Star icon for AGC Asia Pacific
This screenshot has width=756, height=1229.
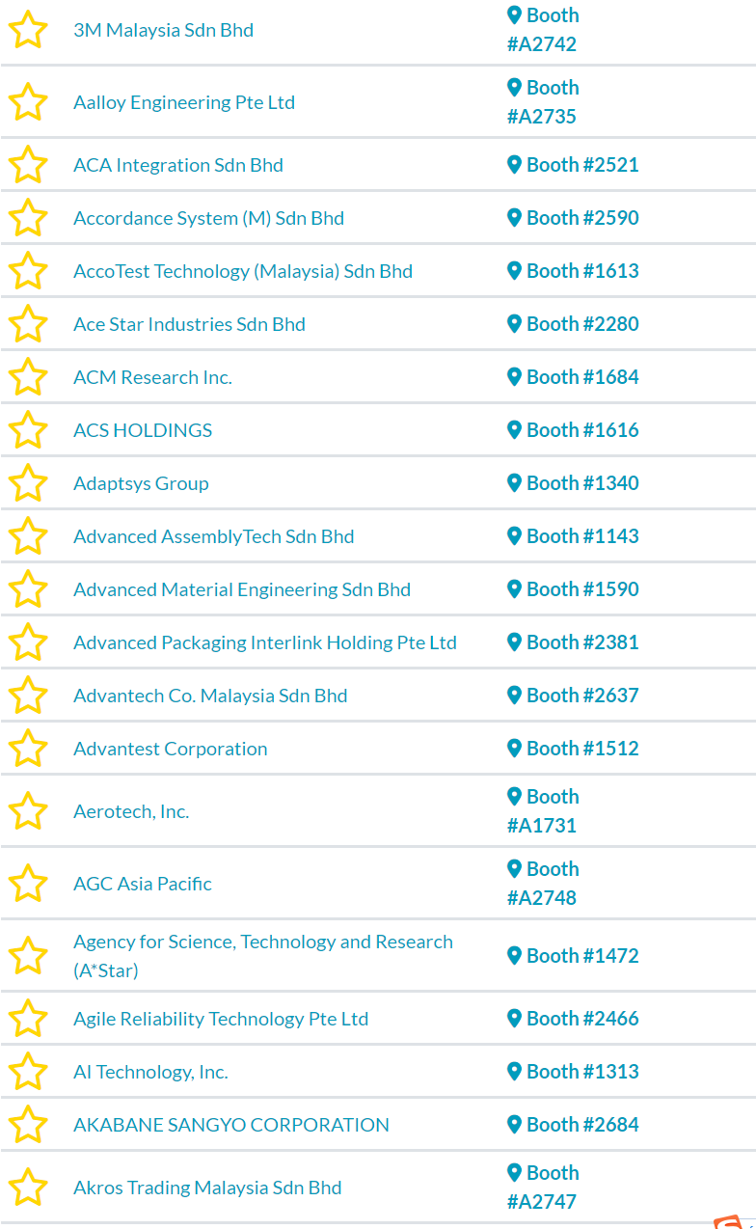(x=28, y=884)
